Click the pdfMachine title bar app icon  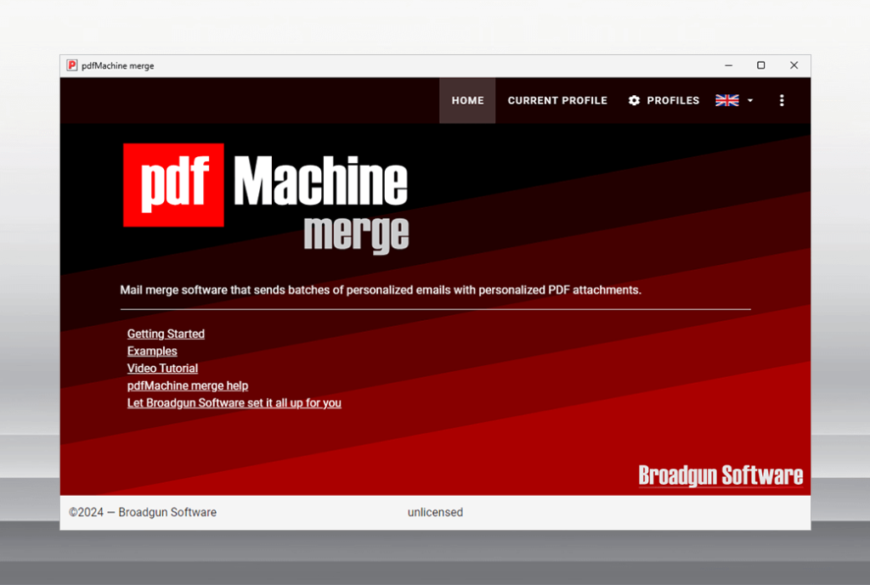tap(71, 65)
